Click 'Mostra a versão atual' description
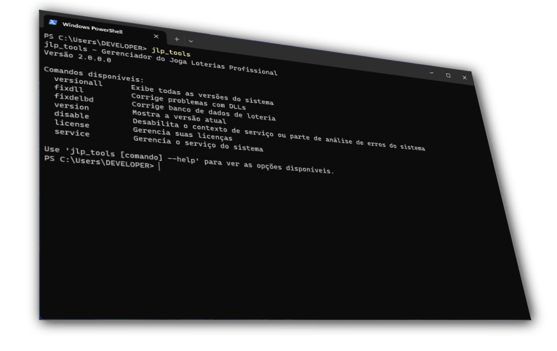Viewport: 557px width, 351px height. [x=179, y=116]
